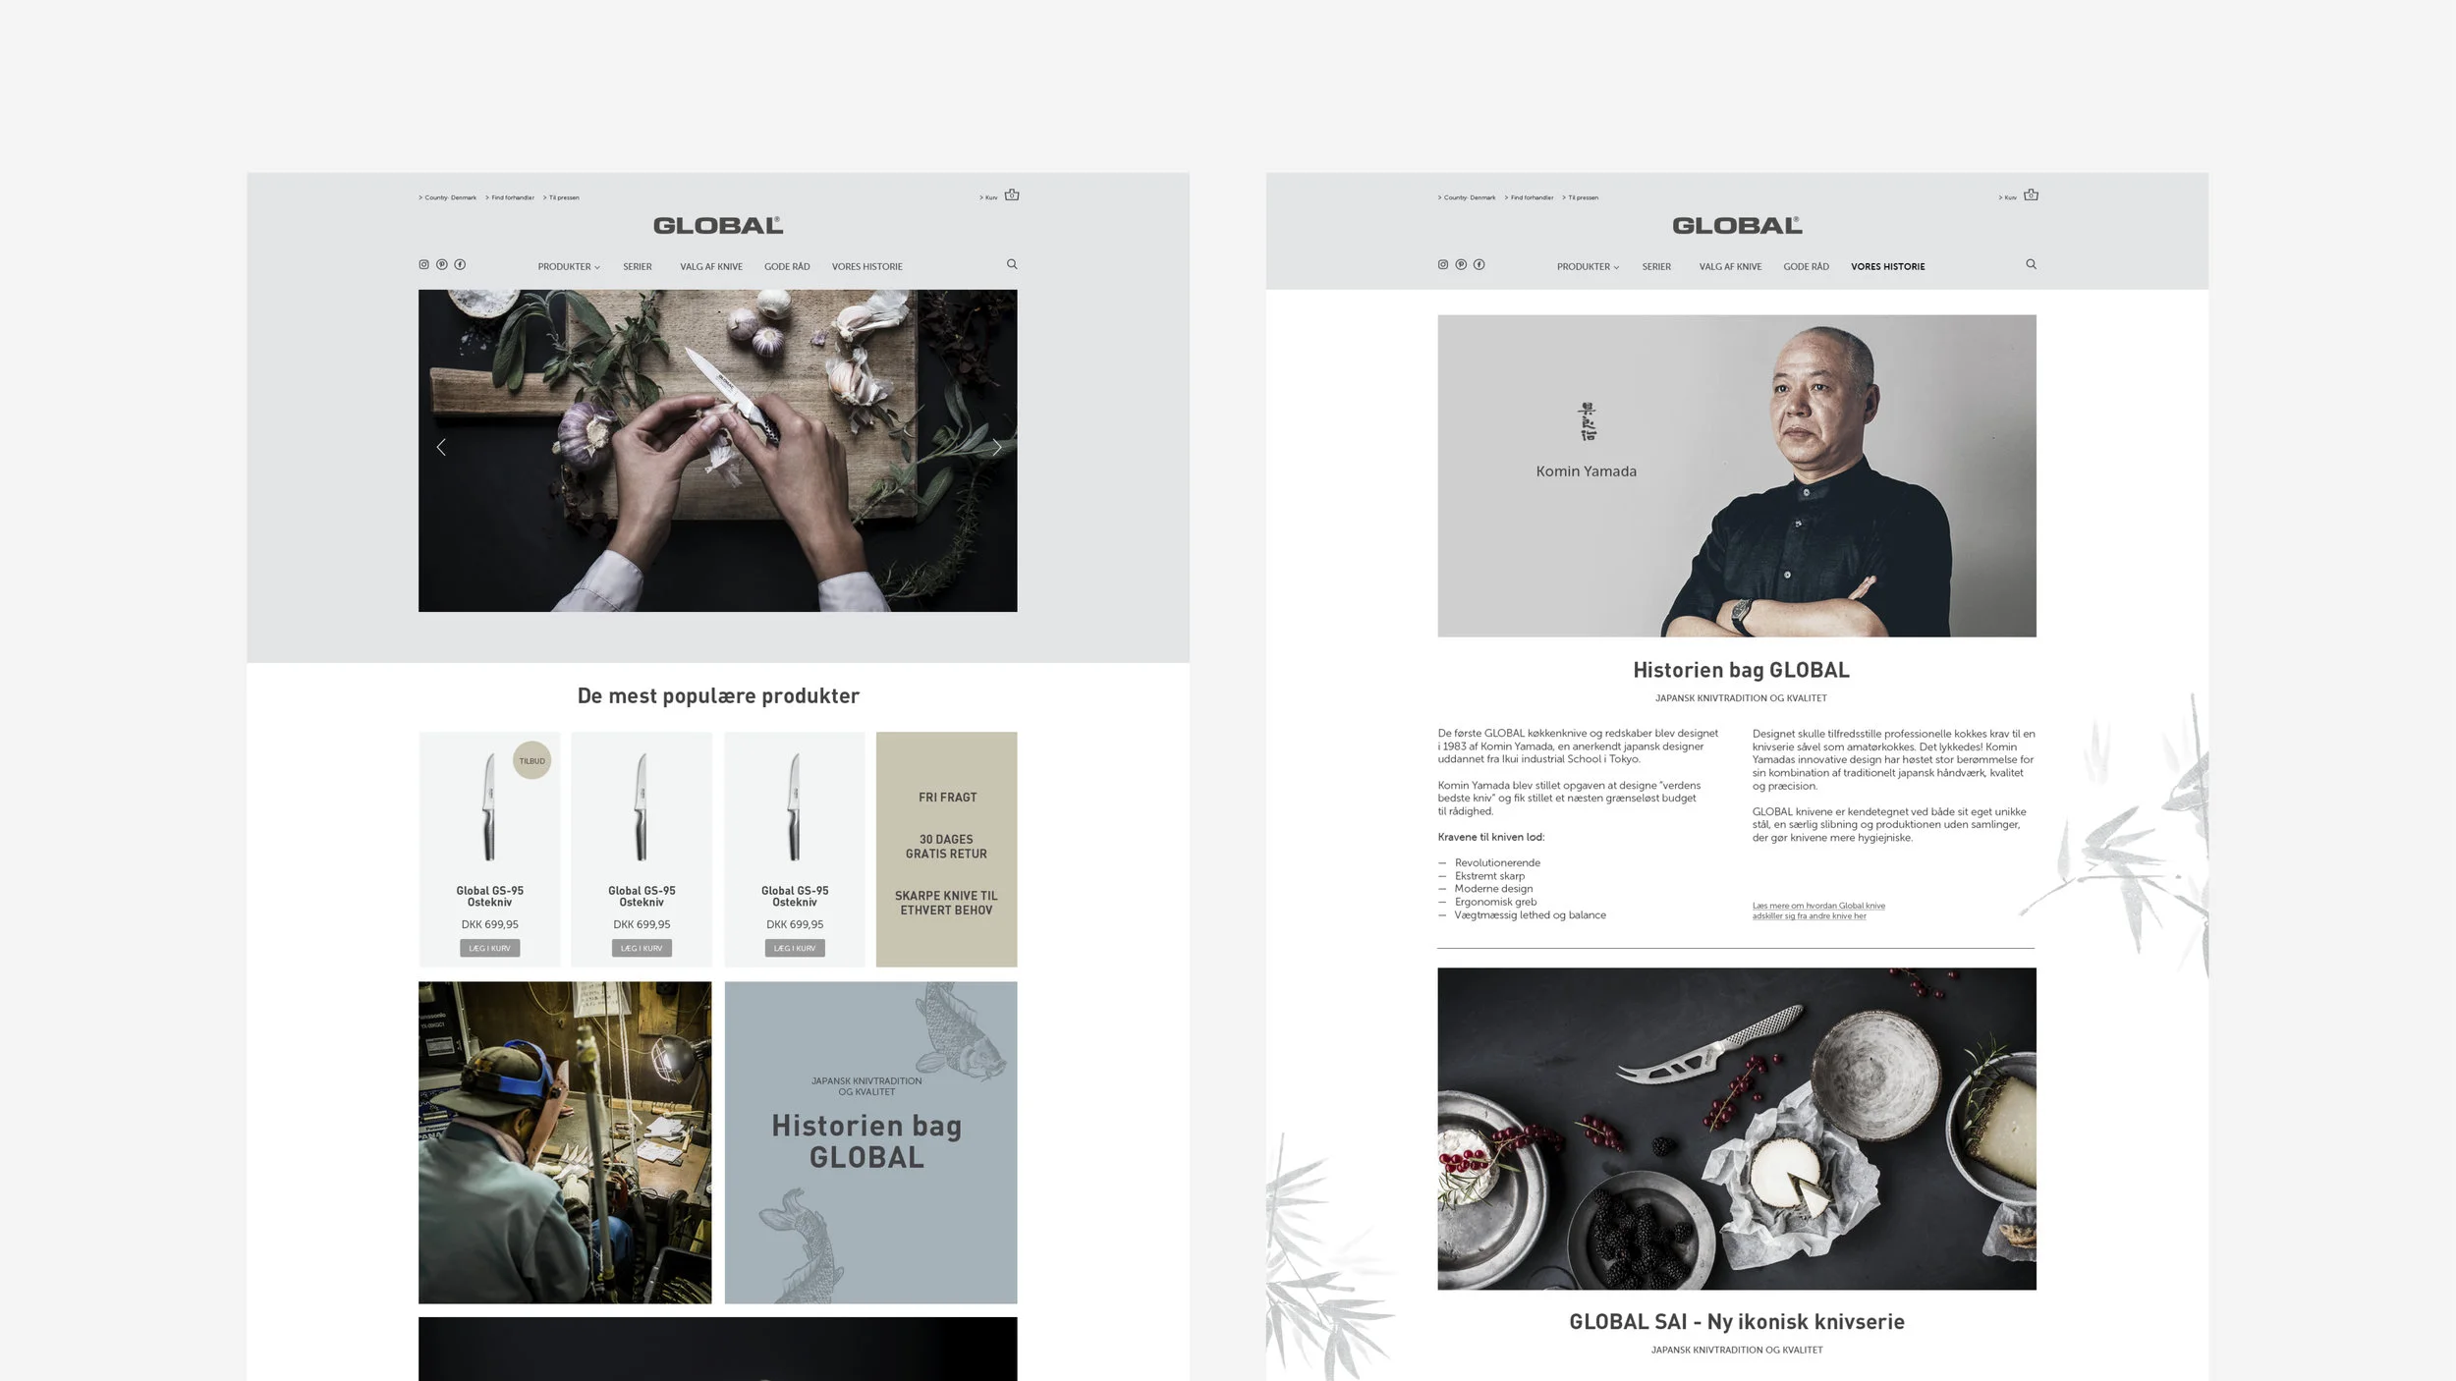Viewport: 2456px width, 1381px height.
Task: Click the 'De mest populære produkter' heading
Action: pos(718,695)
